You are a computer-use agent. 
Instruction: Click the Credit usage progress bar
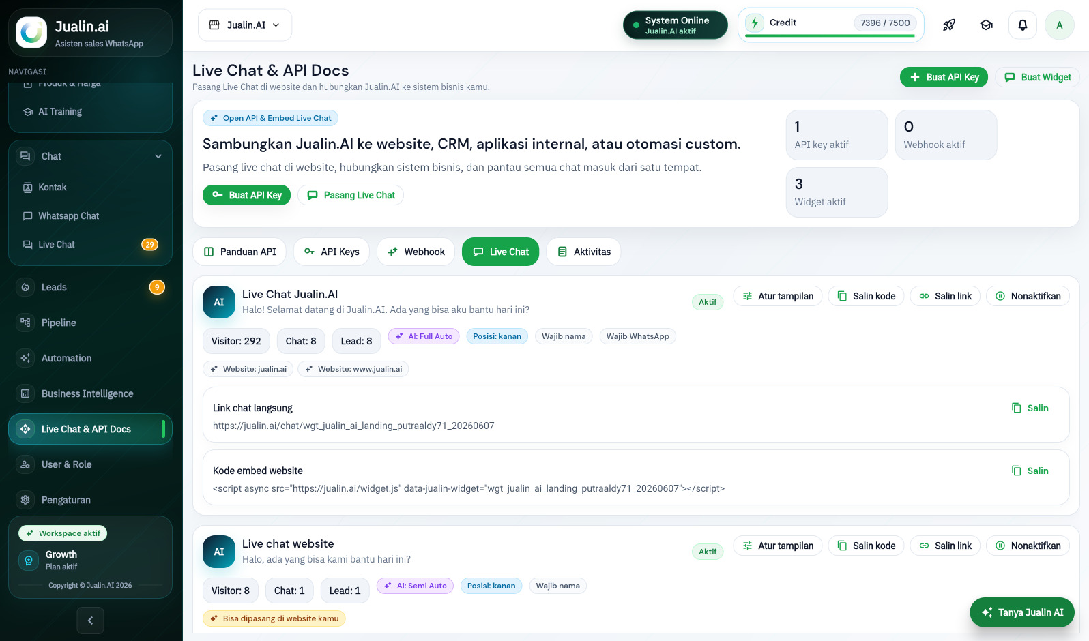coord(830,35)
